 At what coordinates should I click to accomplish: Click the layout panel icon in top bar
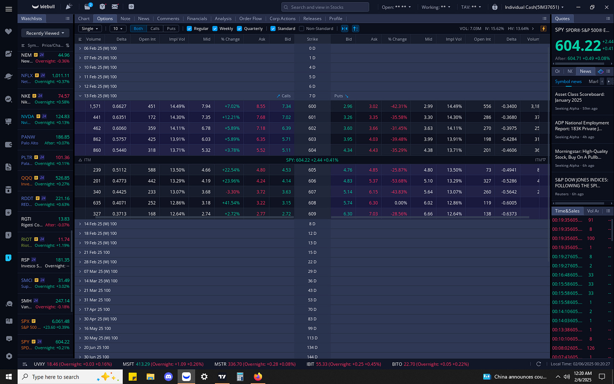tap(131, 7)
